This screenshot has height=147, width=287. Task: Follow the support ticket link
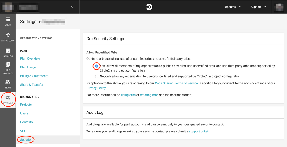198,131
